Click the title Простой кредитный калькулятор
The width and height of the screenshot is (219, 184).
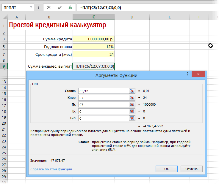(x=57, y=25)
